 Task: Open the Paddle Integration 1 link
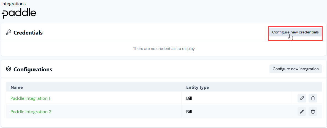click(x=31, y=98)
